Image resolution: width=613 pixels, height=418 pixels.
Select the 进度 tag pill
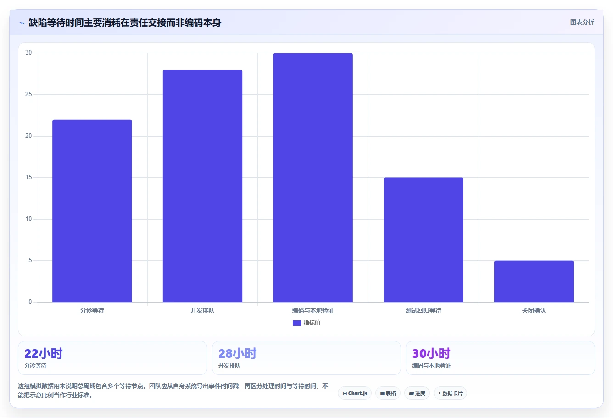point(417,393)
